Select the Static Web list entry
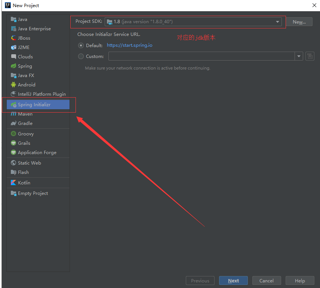320x288 pixels. pos(38,163)
